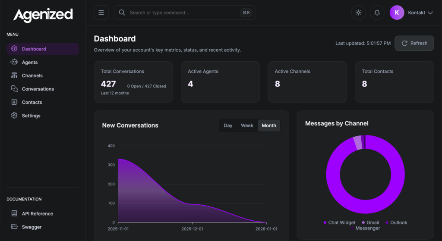442x241 pixels.
Task: Open notifications via the bell icon
Action: tap(377, 13)
